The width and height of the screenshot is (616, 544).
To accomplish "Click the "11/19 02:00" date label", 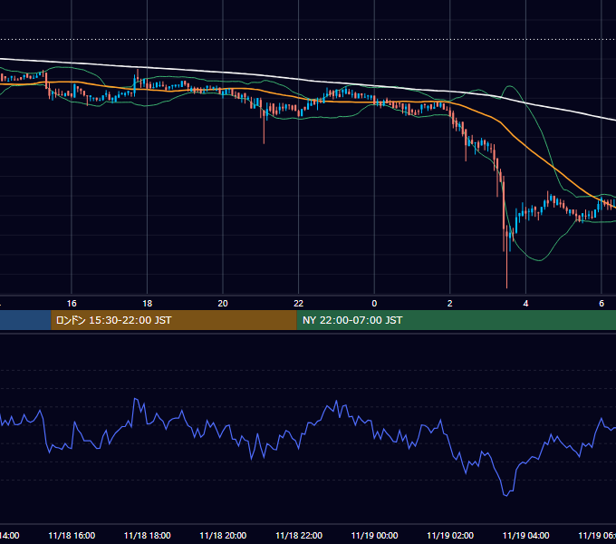I will [x=450, y=535].
